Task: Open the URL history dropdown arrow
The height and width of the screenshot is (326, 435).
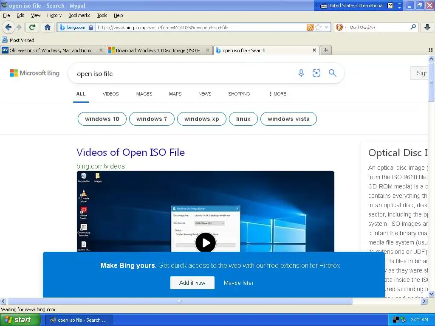Action: tap(327, 27)
